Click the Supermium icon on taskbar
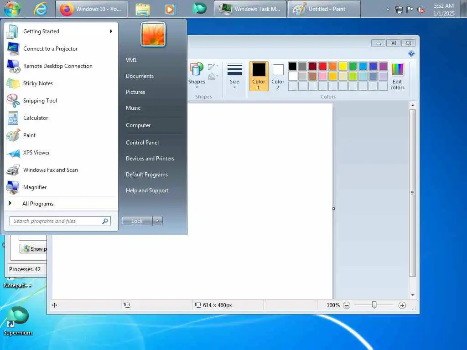The image size is (467, 350). [200, 8]
